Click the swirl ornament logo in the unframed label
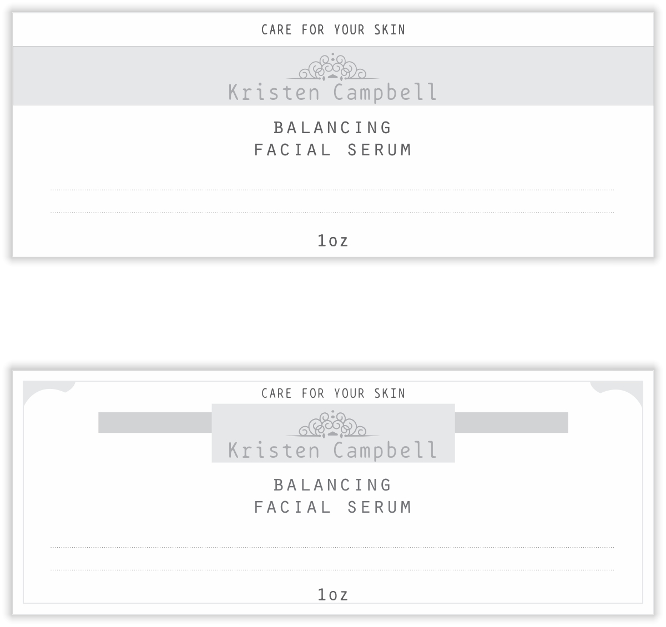The height and width of the screenshot is (627, 666). pos(332,68)
